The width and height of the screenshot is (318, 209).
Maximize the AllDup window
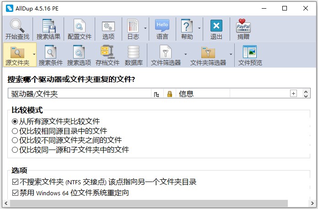285,8
